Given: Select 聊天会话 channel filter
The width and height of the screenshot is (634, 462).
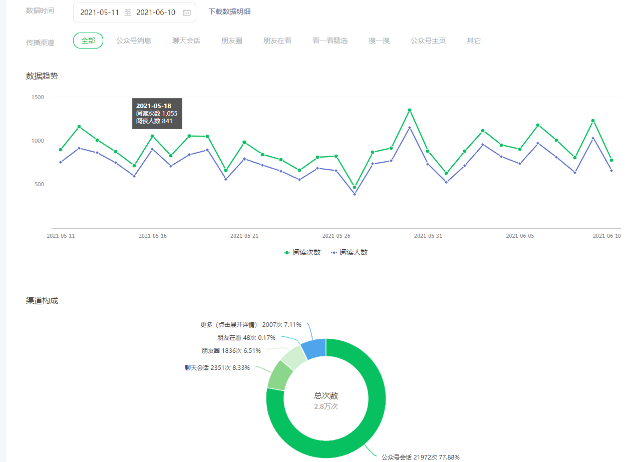Looking at the screenshot, I should (x=186, y=41).
